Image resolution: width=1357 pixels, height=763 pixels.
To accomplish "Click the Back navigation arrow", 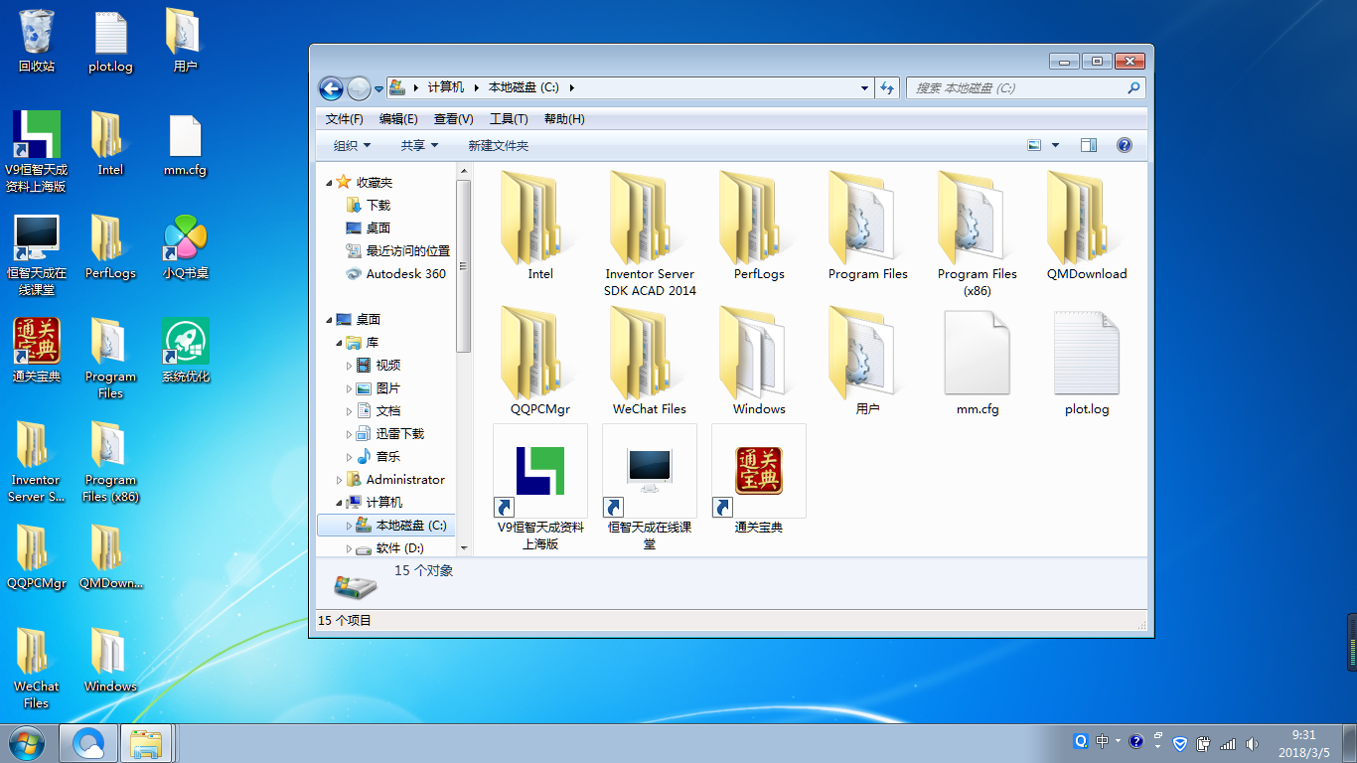I will [331, 88].
